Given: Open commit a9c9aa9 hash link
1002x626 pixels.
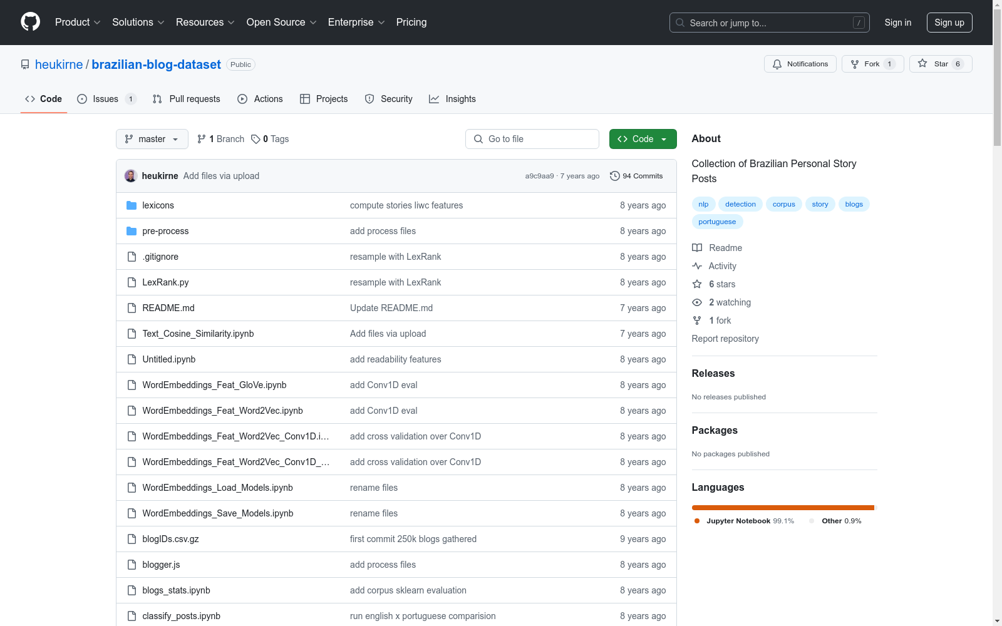Looking at the screenshot, I should click(539, 176).
